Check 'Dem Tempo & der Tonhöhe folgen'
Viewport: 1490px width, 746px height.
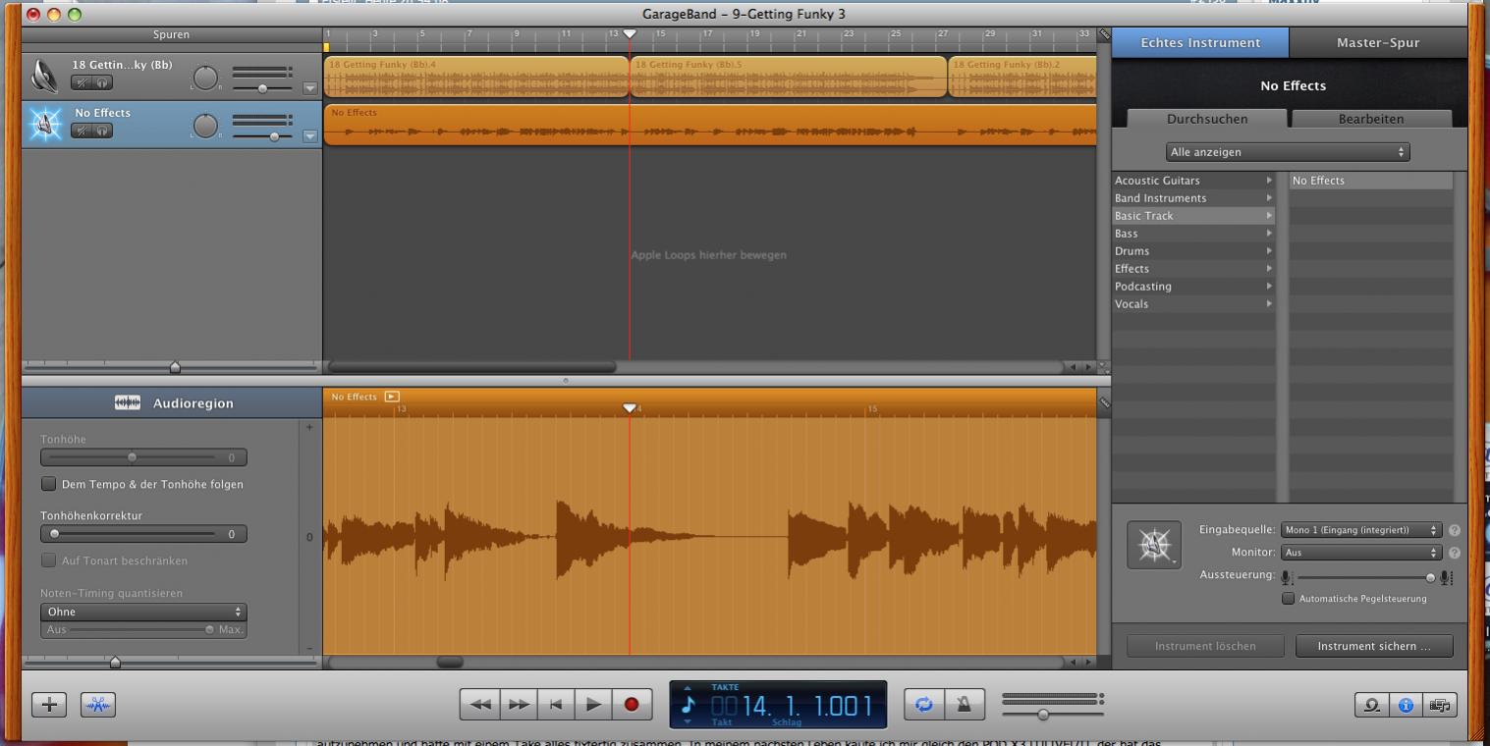tap(48, 484)
